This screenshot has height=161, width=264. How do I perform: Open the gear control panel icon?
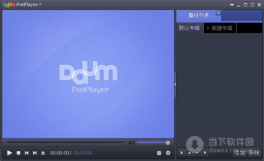point(168,153)
